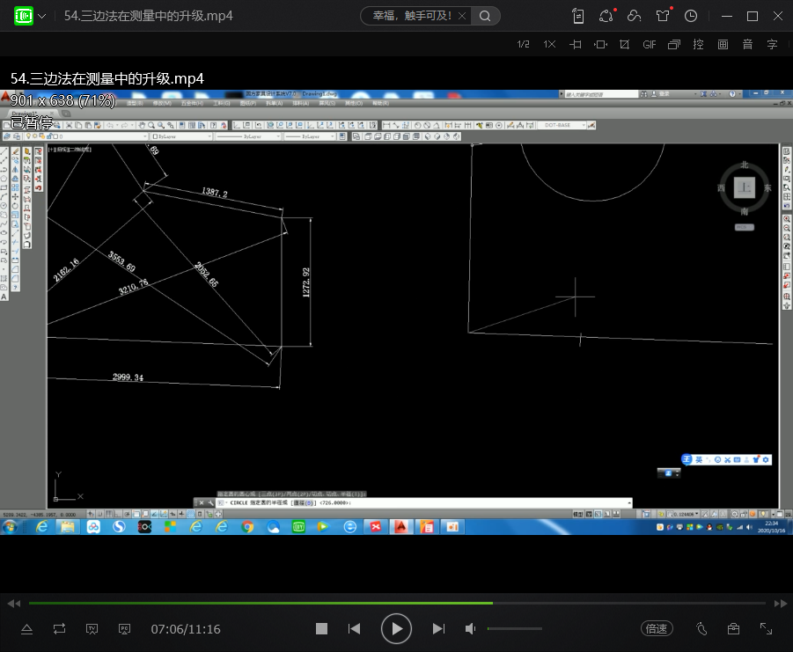Open the skin (T-shirt) icon
Screen dimensions: 793x652
pyautogui.click(x=663, y=16)
